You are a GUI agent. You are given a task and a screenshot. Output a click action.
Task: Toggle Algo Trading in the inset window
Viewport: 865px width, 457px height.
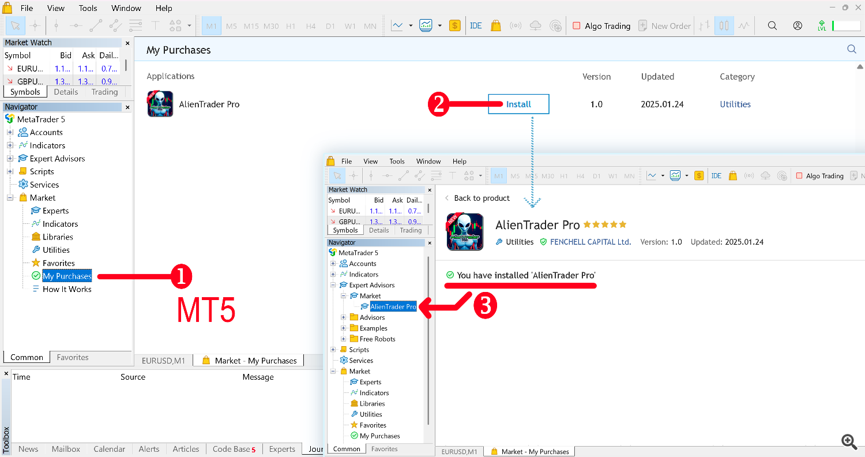tap(820, 176)
